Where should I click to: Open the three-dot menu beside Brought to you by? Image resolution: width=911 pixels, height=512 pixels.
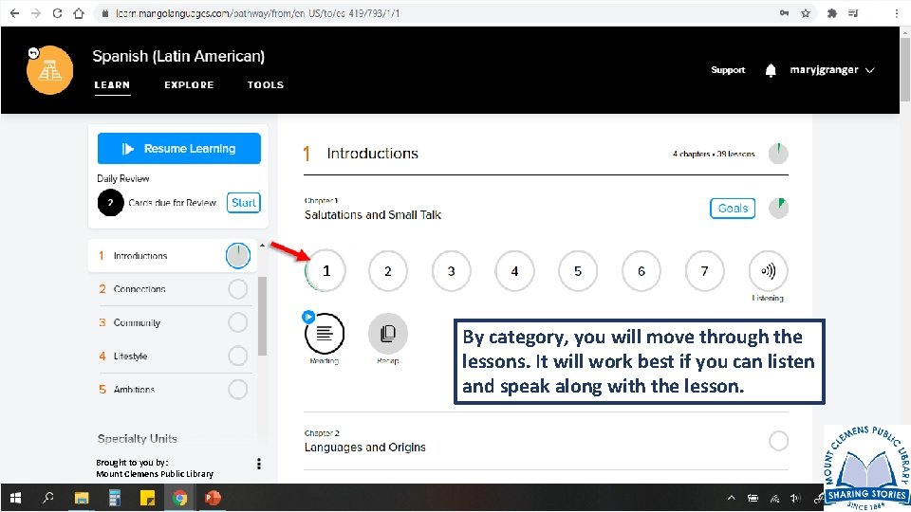pos(258,464)
